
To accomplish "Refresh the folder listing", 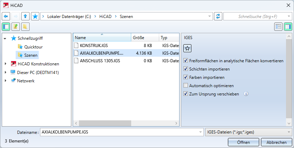I will pos(218,16).
